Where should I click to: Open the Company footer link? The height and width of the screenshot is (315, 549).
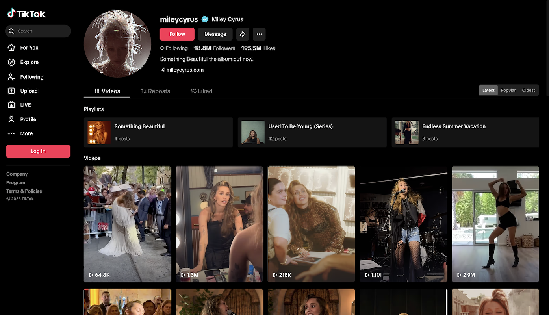(x=17, y=174)
